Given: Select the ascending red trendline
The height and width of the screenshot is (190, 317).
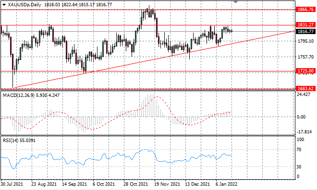Looking at the screenshot, I should (x=154, y=59).
